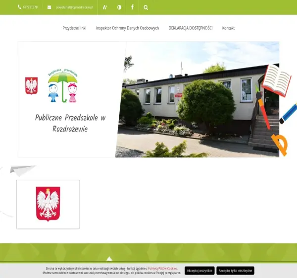Screen dimensions: 297x278
Task: Click the sekretariat email address link
Action: pos(74,7)
